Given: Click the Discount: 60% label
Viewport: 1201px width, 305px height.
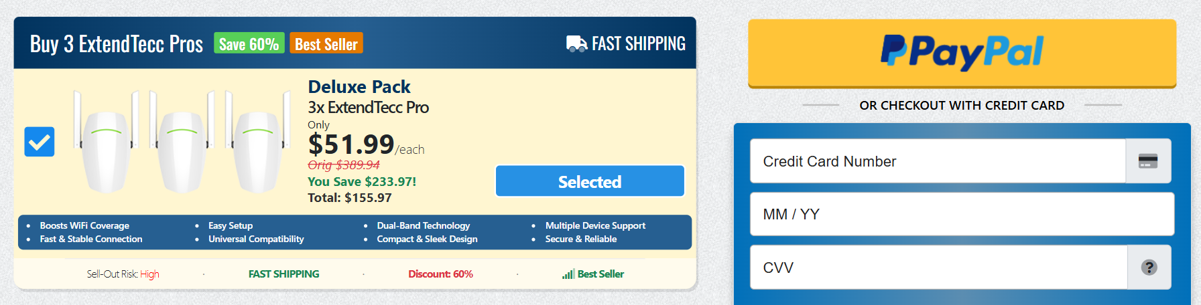Looking at the screenshot, I should tap(440, 274).
